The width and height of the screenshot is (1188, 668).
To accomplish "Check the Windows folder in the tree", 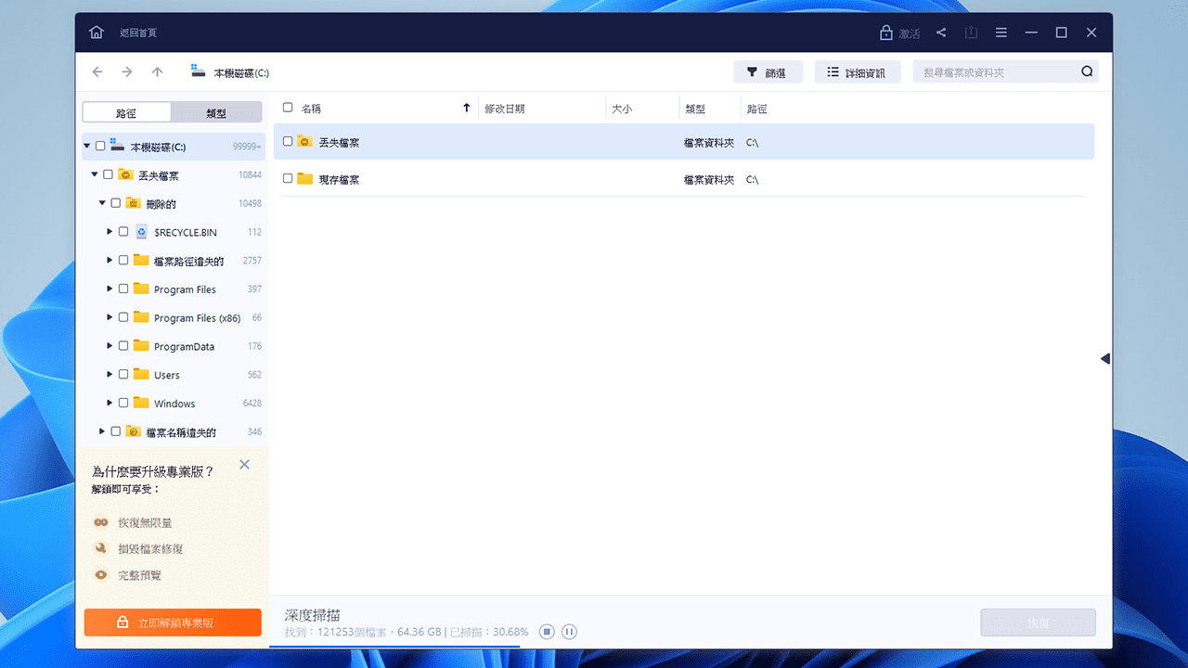I will point(122,404).
